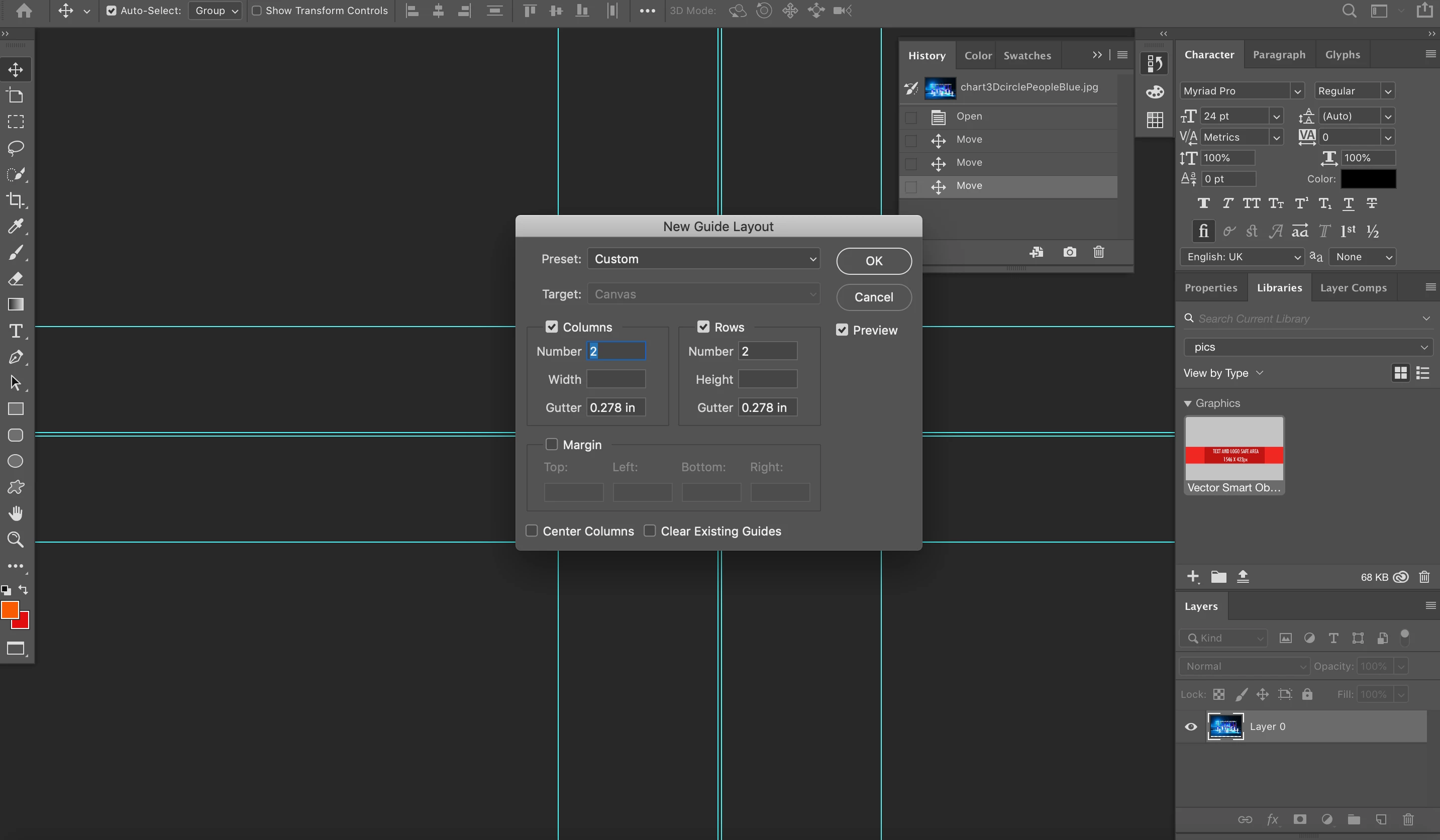Select the Crop tool
Viewport: 1440px width, 840px height.
(16, 200)
